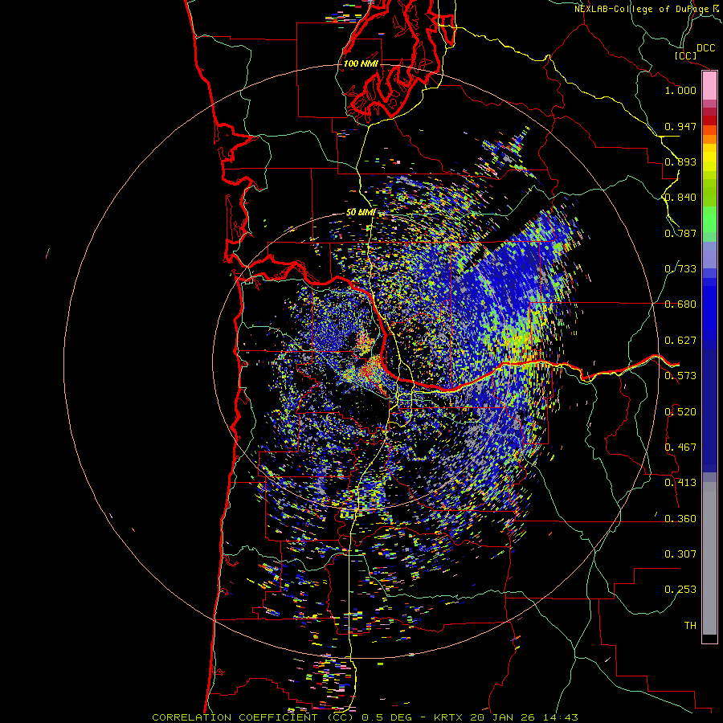Click the DCC product label above the color scale

[705, 48]
